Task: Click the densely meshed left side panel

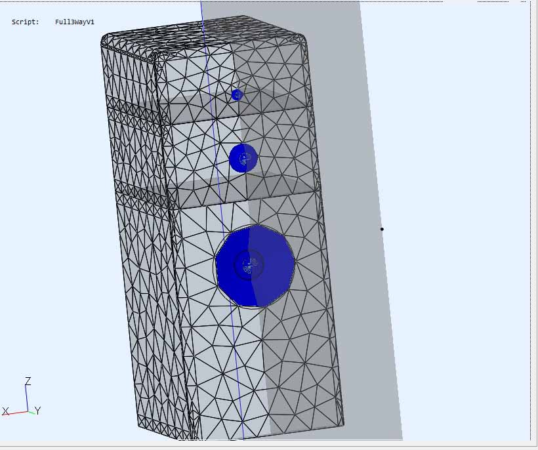Action: (144, 240)
